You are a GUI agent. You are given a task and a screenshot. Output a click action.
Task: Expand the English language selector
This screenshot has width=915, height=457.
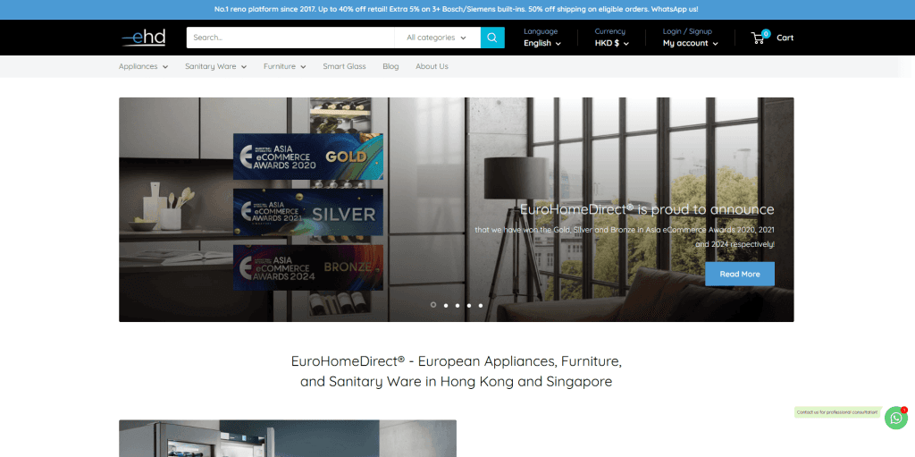(x=542, y=43)
